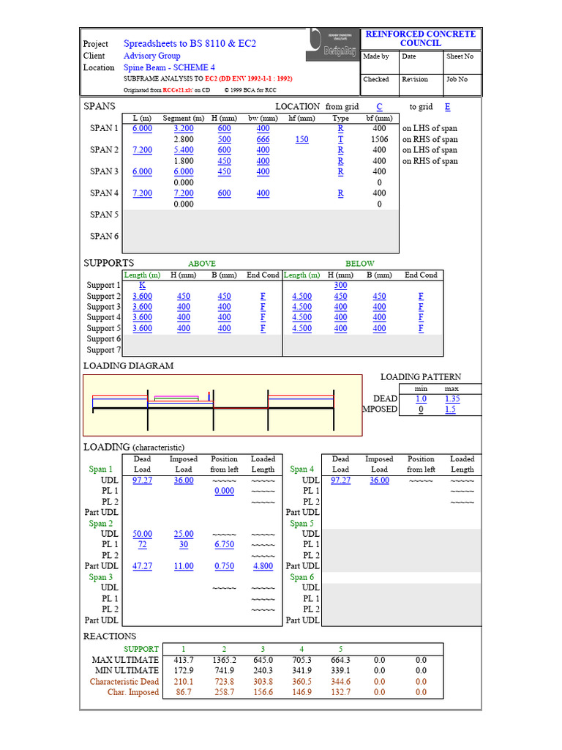Select the H value 500 in Span 1
Screen dimensions: 562x750
224,139
